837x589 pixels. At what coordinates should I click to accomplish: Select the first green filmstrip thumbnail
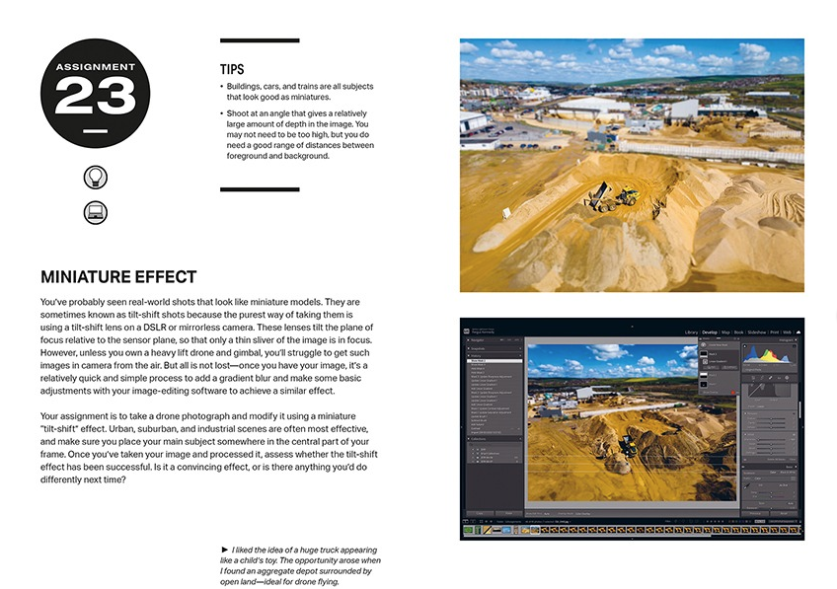(x=468, y=530)
